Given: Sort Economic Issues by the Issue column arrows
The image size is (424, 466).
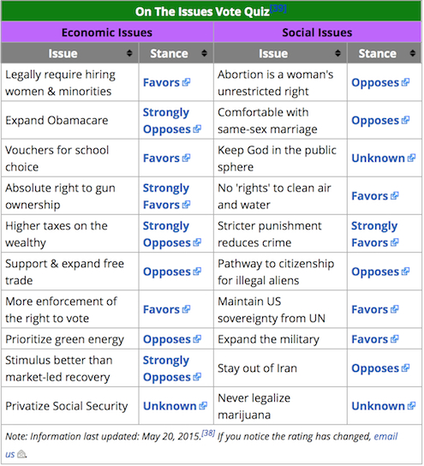Looking at the screenshot, I should tap(129, 53).
